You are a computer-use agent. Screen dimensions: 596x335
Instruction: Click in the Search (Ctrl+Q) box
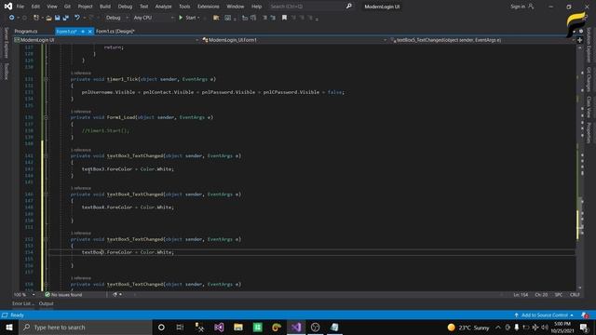305,7
